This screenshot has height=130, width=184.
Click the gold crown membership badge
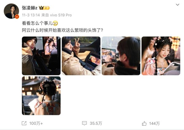coord(44,8)
